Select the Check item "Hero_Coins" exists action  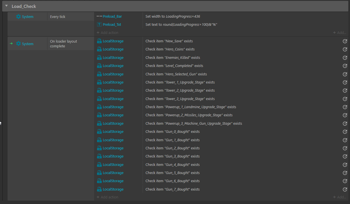[x=170, y=49]
